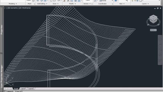Open the Section panel dialog launcher arrow
This screenshot has height=92, width=163.
click(92, 4)
